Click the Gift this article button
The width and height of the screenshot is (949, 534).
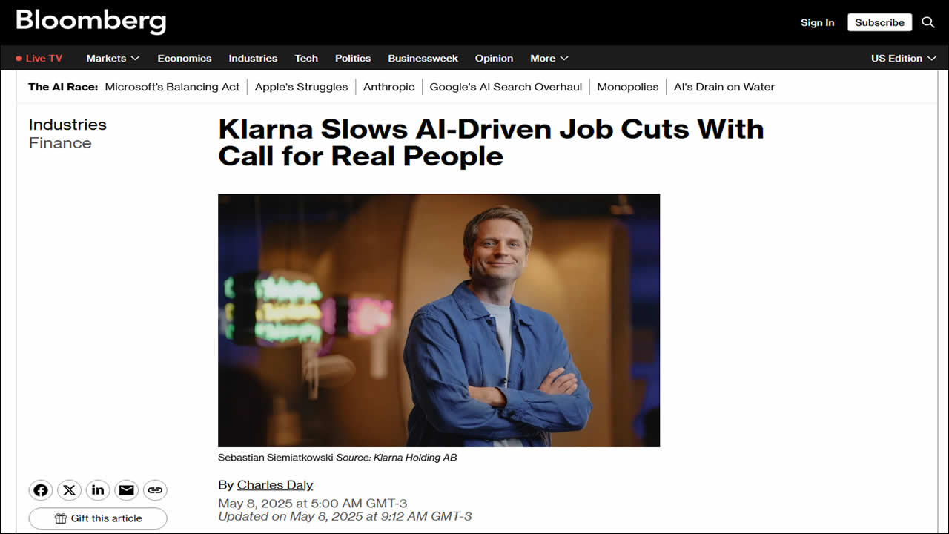pos(98,518)
